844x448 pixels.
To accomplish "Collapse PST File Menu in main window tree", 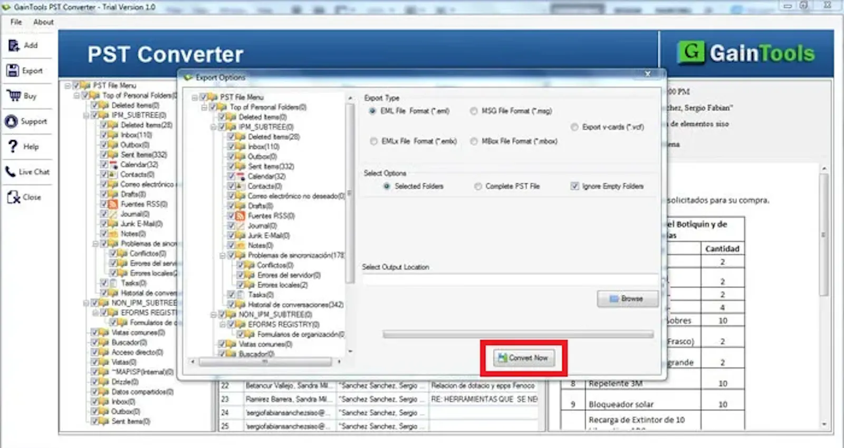I will (68, 85).
